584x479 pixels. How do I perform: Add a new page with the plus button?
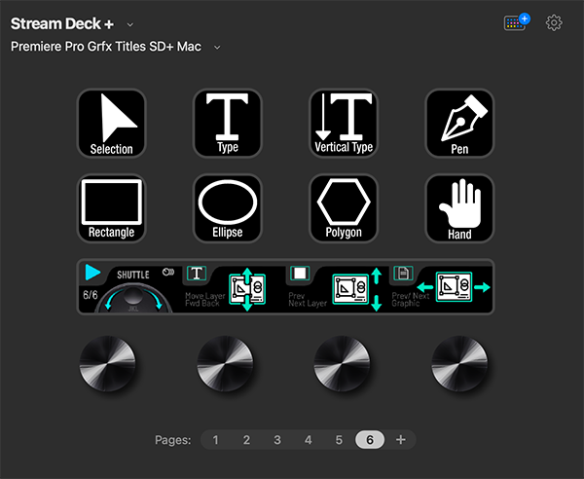tap(401, 440)
